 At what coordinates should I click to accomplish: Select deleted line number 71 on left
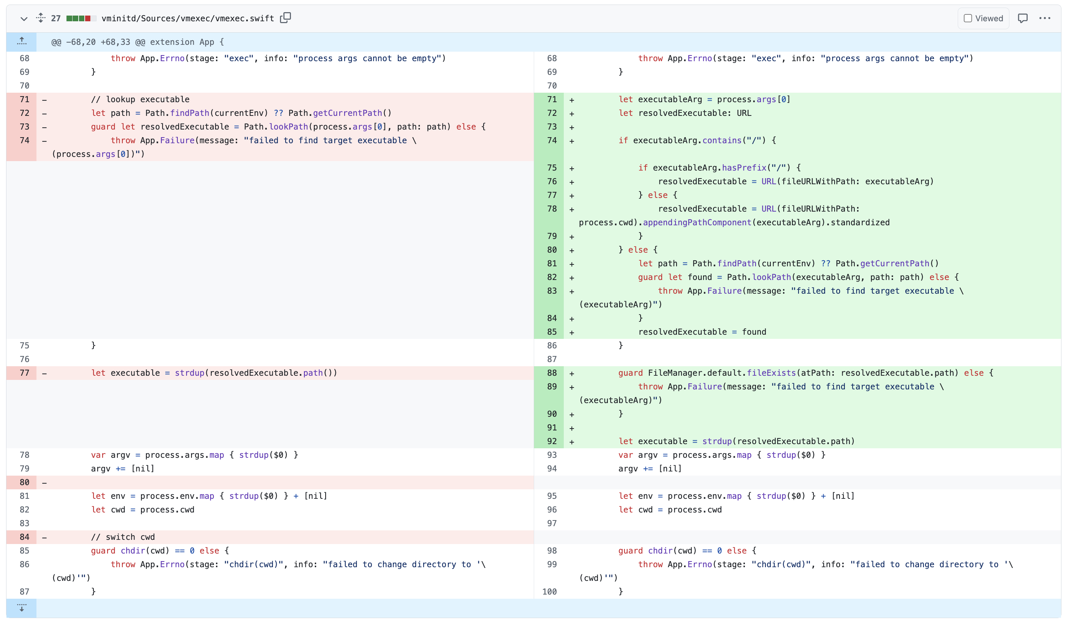[25, 100]
